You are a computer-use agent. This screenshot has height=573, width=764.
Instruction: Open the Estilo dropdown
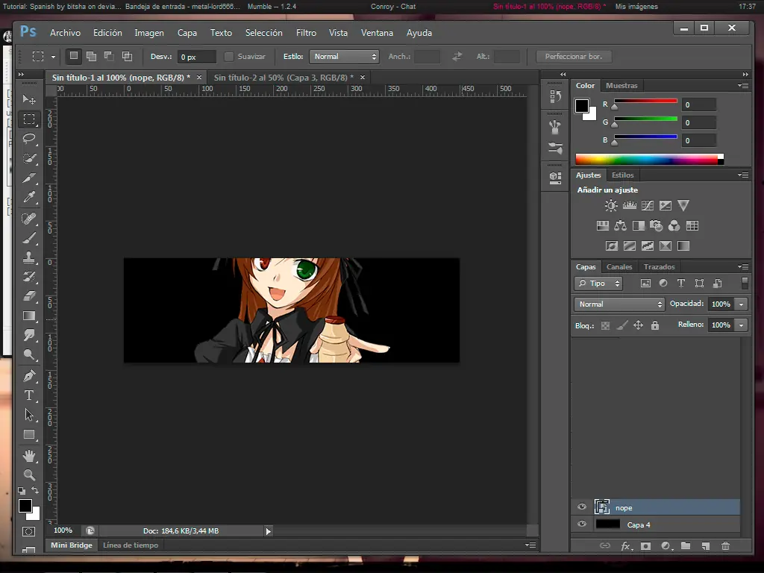point(344,57)
